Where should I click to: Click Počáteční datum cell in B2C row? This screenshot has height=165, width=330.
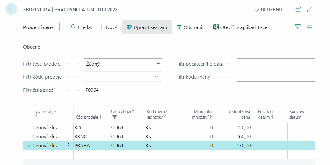[272, 127]
